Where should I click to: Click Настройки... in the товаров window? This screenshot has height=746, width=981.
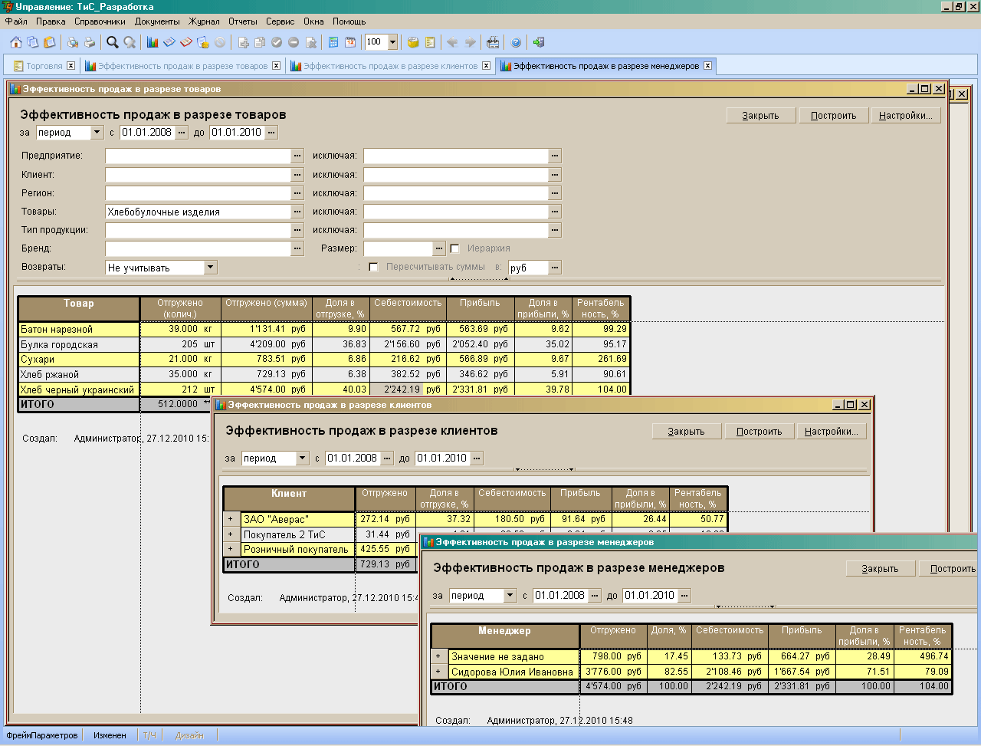click(x=905, y=116)
